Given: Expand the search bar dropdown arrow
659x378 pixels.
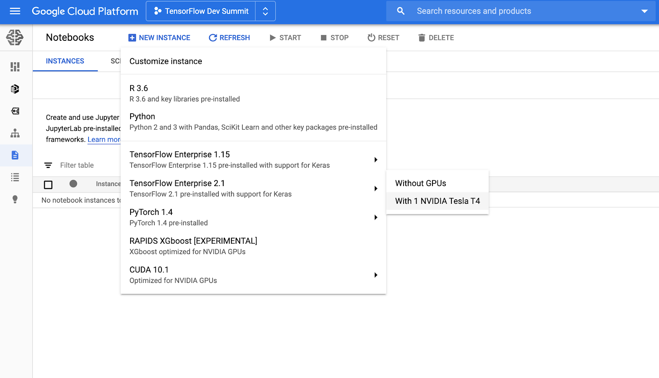Looking at the screenshot, I should [x=645, y=11].
